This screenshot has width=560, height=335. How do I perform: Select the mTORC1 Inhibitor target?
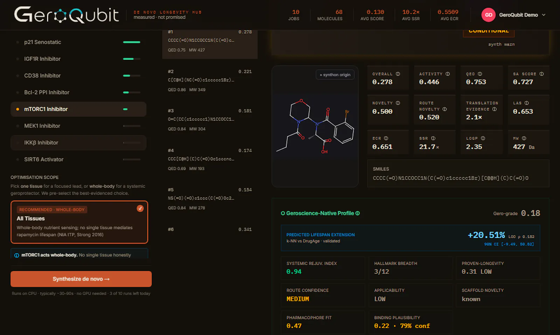click(x=78, y=109)
